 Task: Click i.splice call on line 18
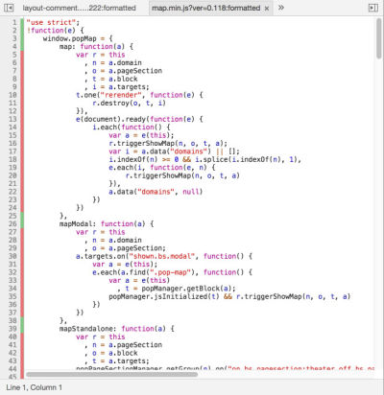246,159
